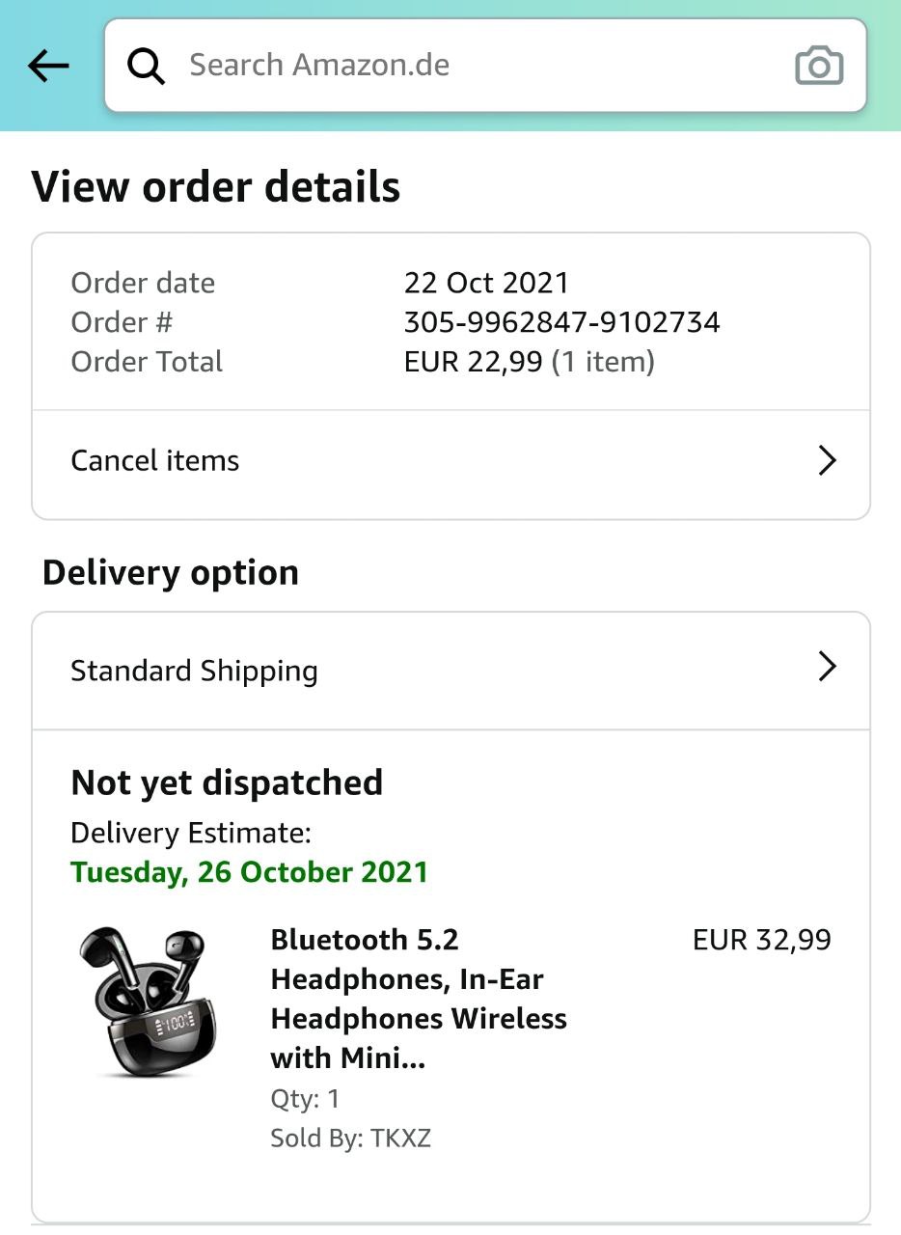Select the Cancel items label
Screen dimensions: 901x1235
(155, 461)
